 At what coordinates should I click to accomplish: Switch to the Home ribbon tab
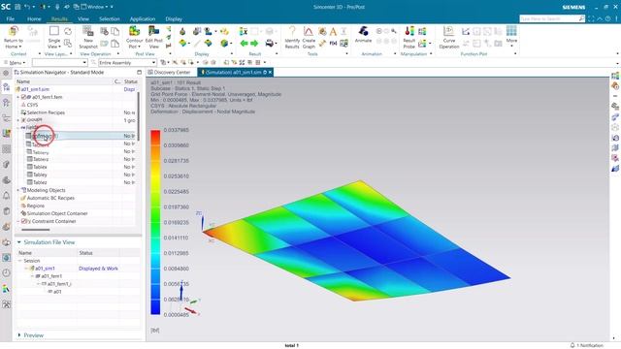pos(34,19)
